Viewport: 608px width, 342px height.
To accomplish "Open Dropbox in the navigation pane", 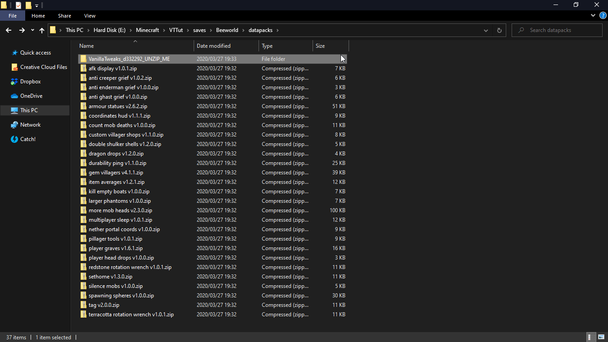I will pos(30,82).
